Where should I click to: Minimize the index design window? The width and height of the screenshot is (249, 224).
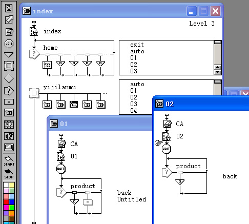click(192, 11)
